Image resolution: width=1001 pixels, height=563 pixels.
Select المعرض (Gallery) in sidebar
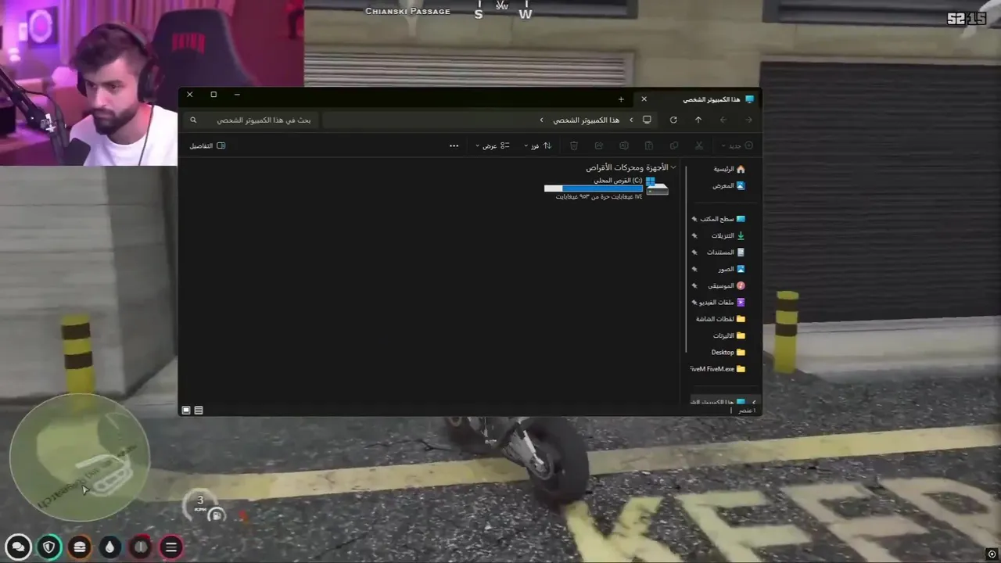pos(728,186)
